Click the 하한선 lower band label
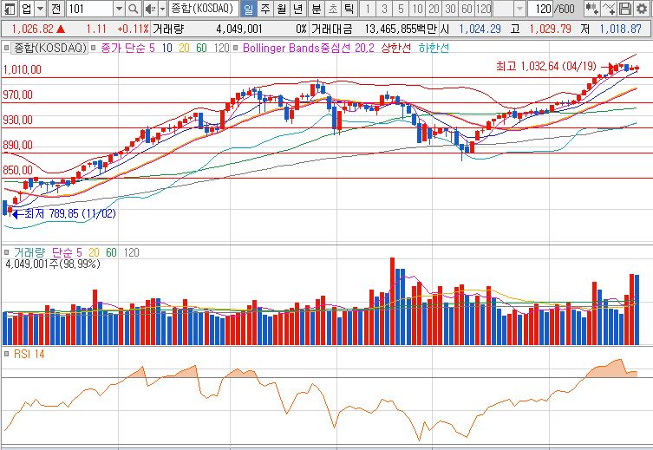This screenshot has height=450, width=653. point(434,48)
